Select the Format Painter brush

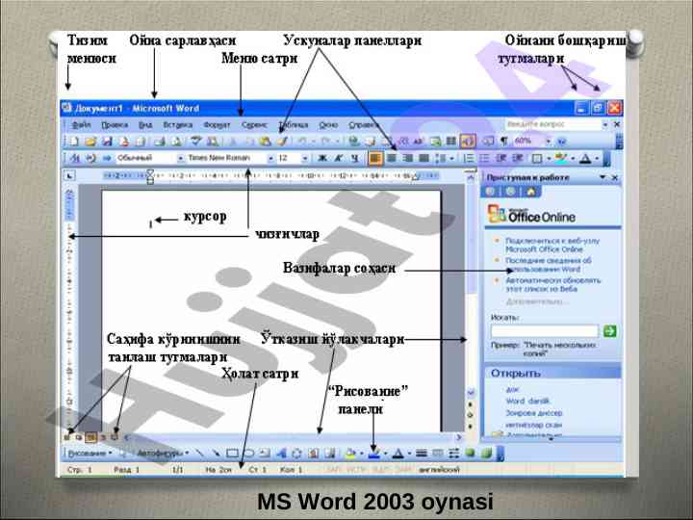(x=282, y=142)
